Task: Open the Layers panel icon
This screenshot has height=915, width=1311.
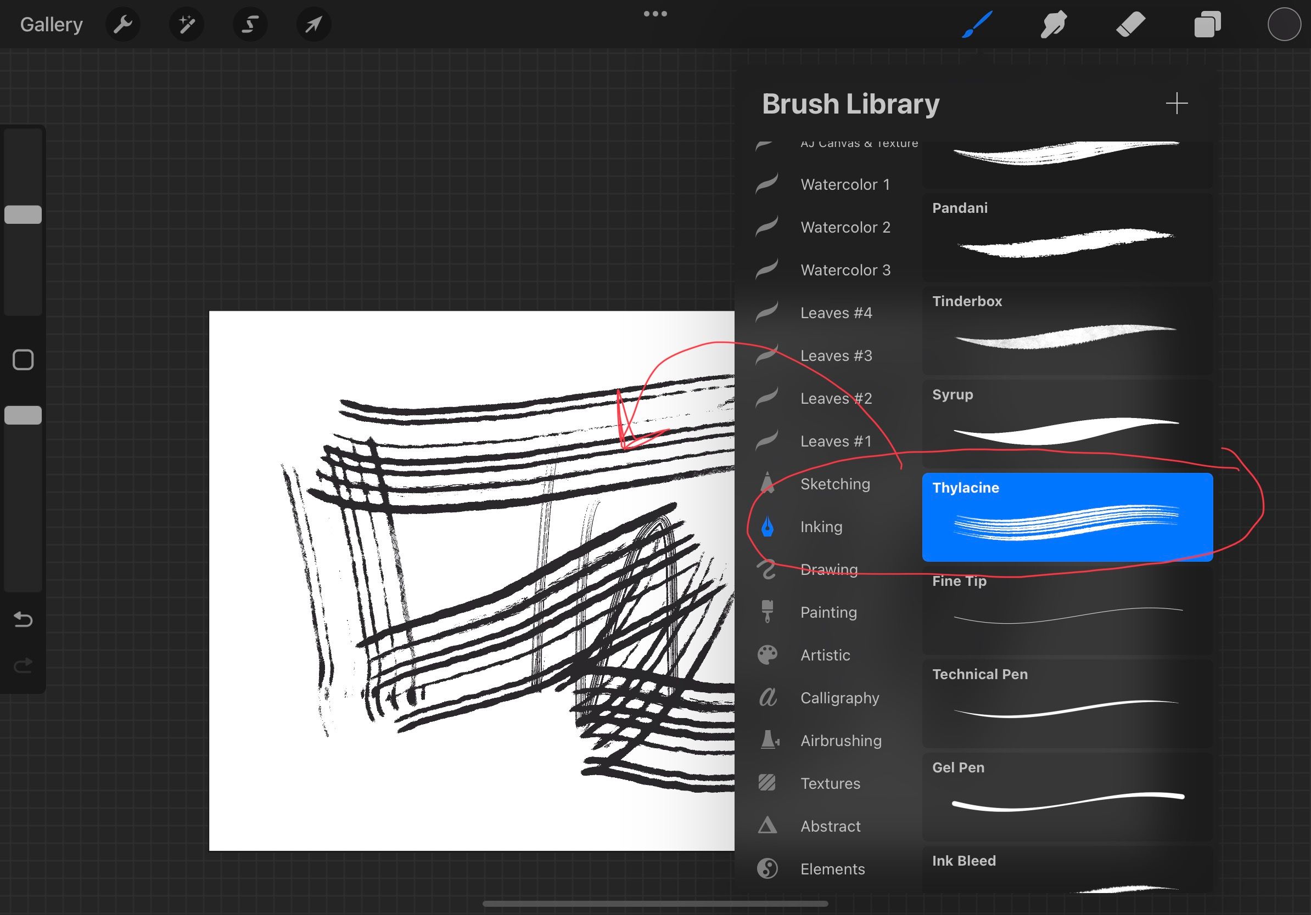Action: coord(1207,25)
